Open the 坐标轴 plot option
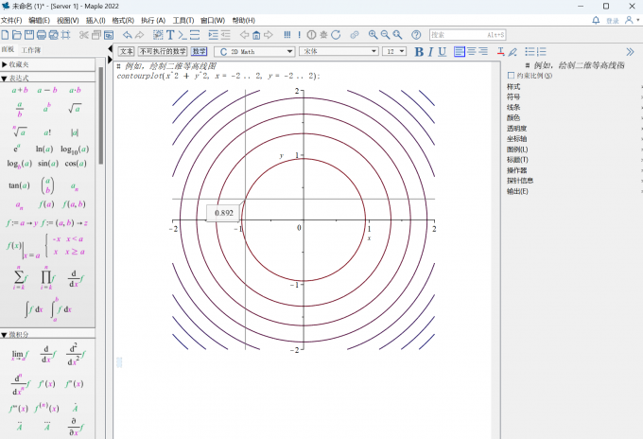The width and height of the screenshot is (643, 439). (516, 139)
